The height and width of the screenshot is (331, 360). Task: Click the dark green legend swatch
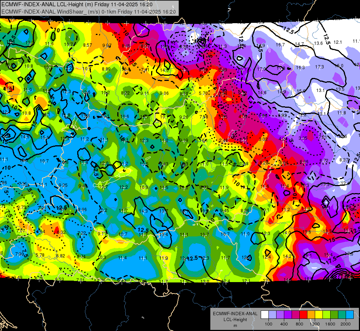(x=334, y=314)
